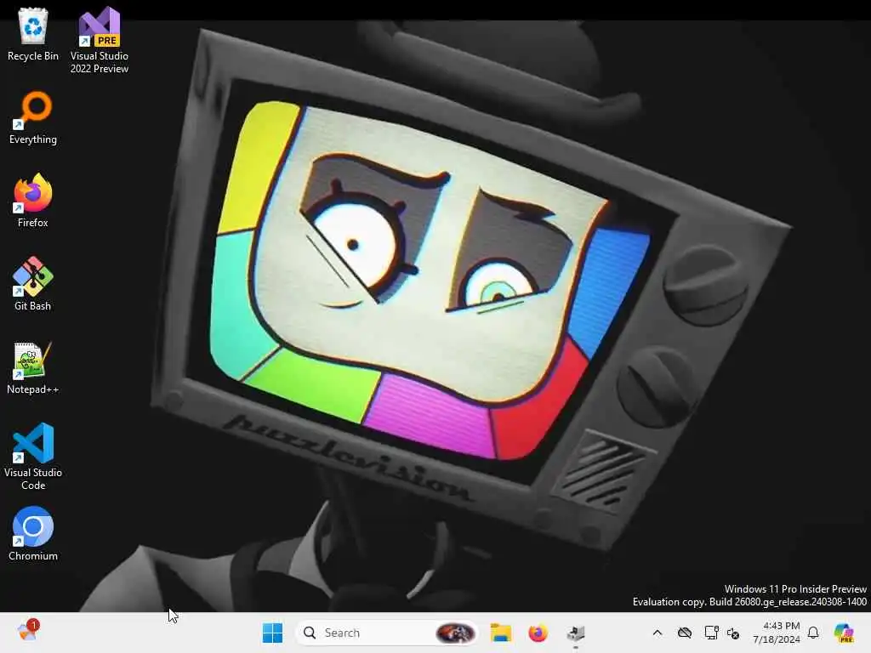871x653 pixels.
Task: Open the network display tray icon
Action: click(710, 633)
